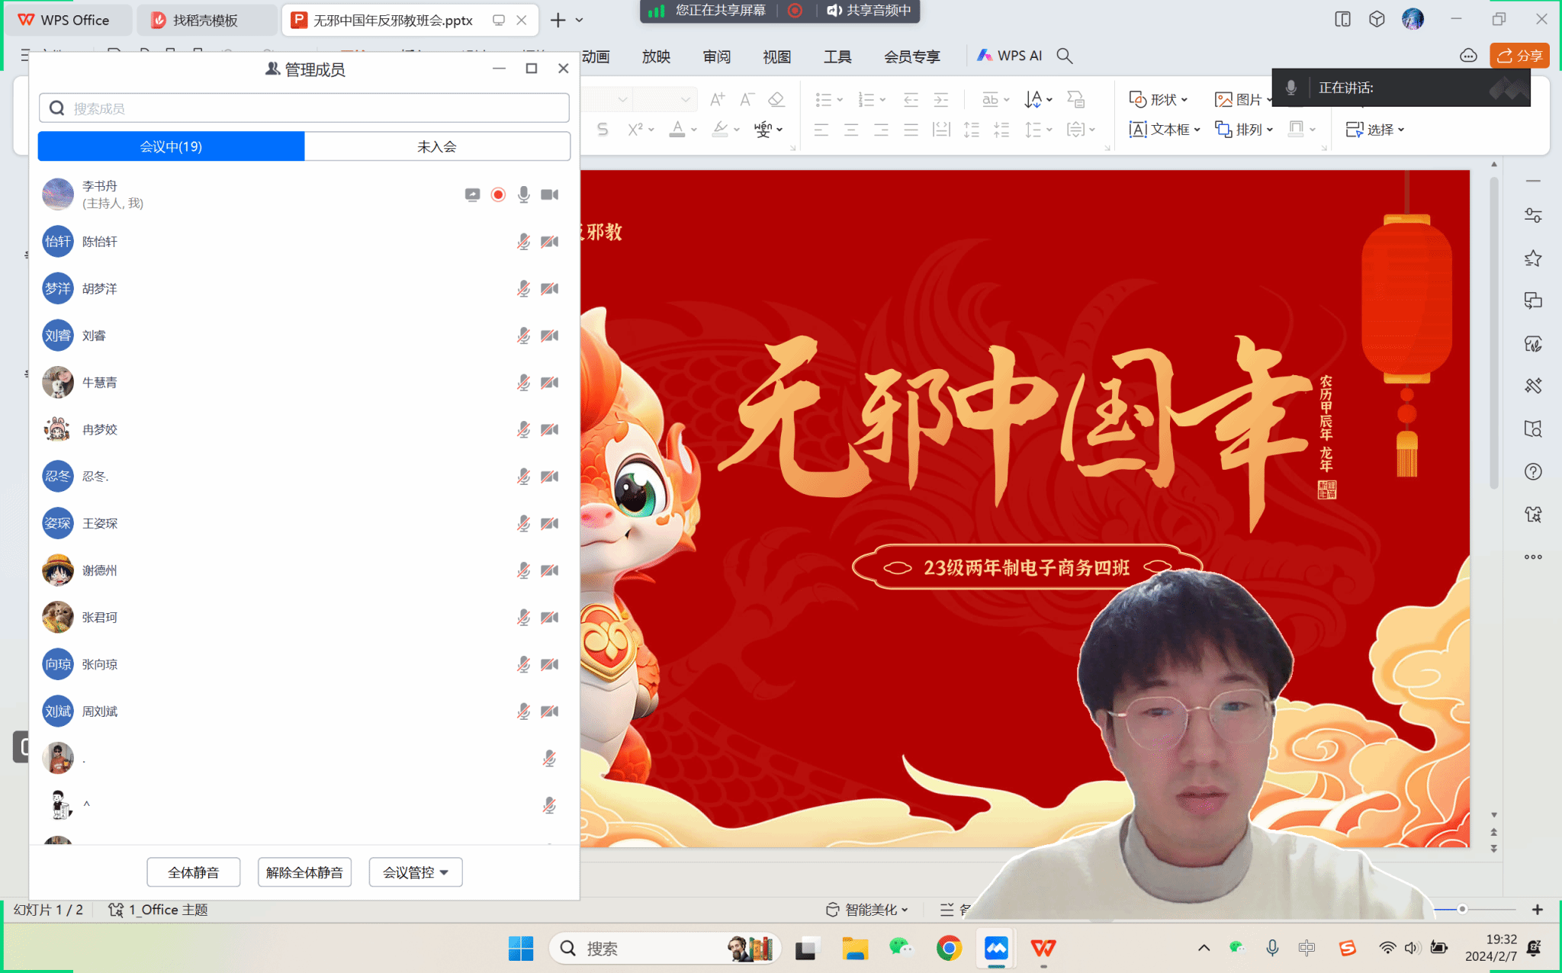The image size is (1562, 973).
Task: Open the 审阅 ribbon tab
Action: click(716, 56)
